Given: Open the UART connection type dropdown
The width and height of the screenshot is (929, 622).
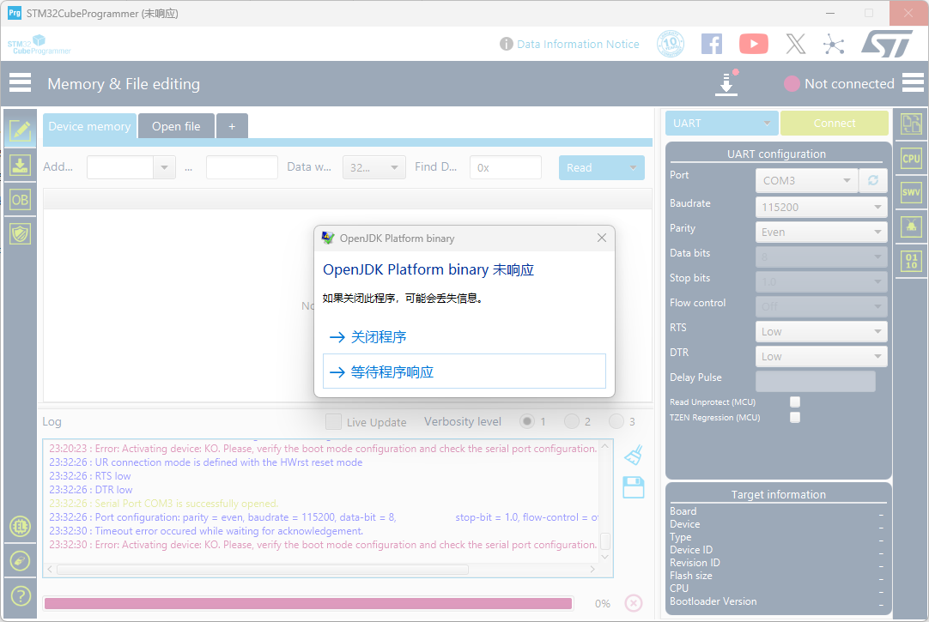Looking at the screenshot, I should coord(721,123).
